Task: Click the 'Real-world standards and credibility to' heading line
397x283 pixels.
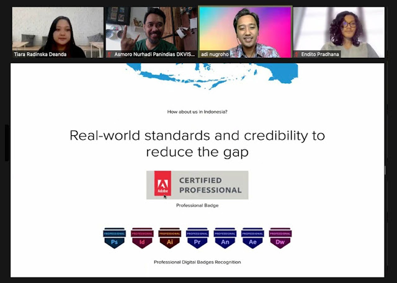Action: [x=197, y=135]
